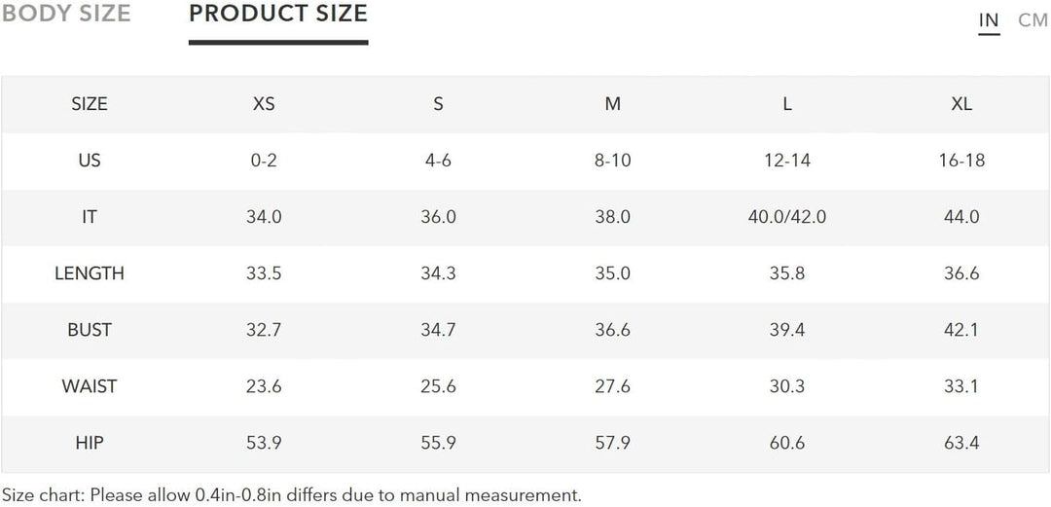Click the HIP row label
Screen dimensions: 1051x507
(90, 443)
